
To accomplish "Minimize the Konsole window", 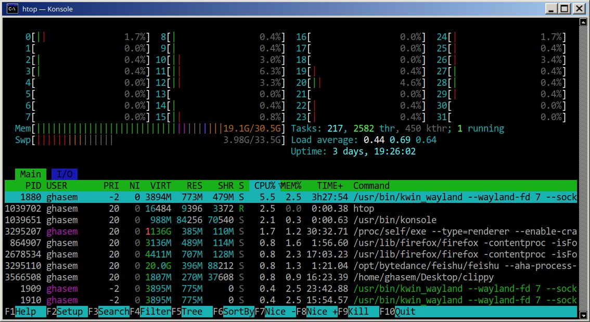I will (x=551, y=9).
